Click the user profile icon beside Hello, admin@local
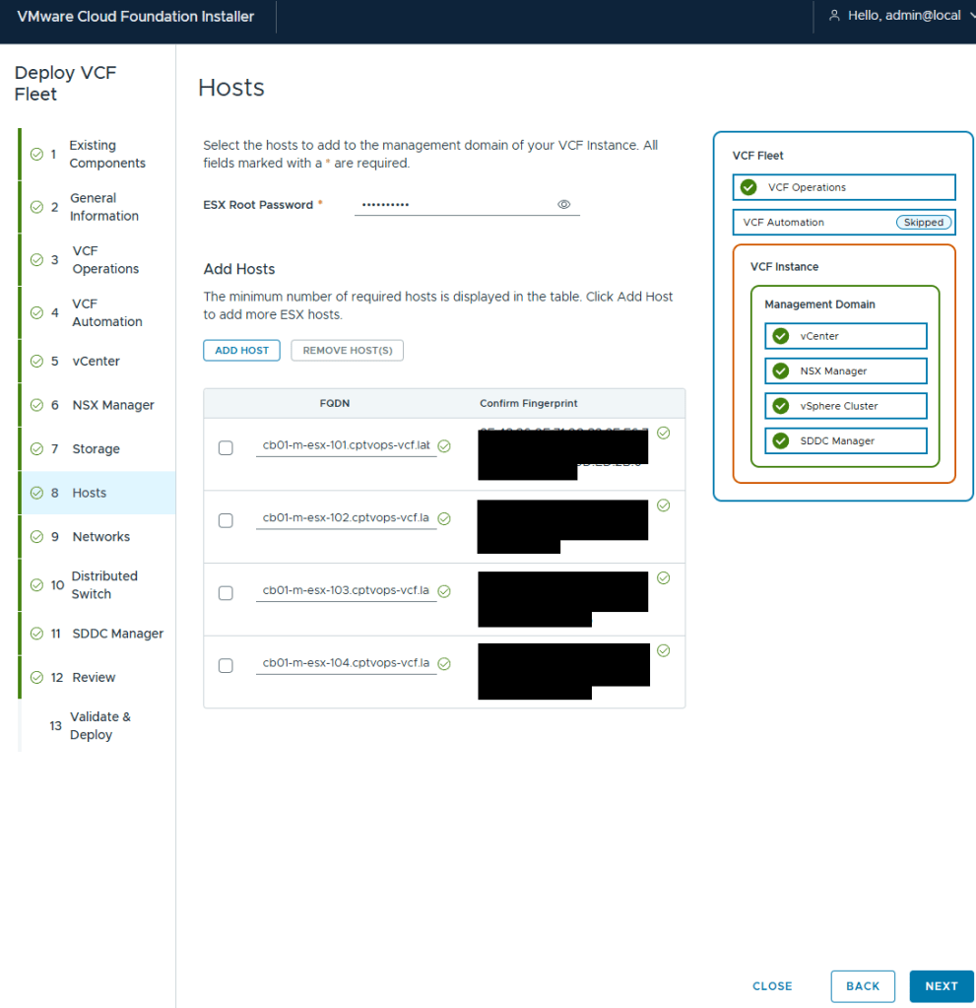Image resolution: width=976 pixels, height=1008 pixels. point(834,16)
